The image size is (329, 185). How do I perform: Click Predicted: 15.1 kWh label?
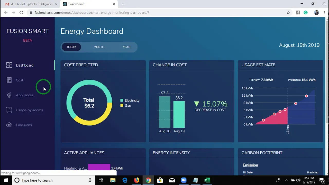coord(302,80)
